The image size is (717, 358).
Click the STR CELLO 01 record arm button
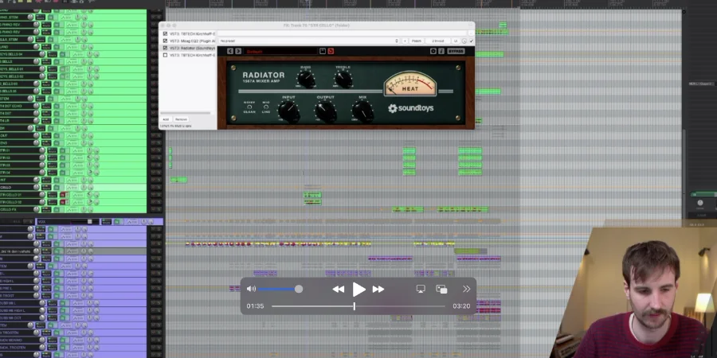click(62, 195)
